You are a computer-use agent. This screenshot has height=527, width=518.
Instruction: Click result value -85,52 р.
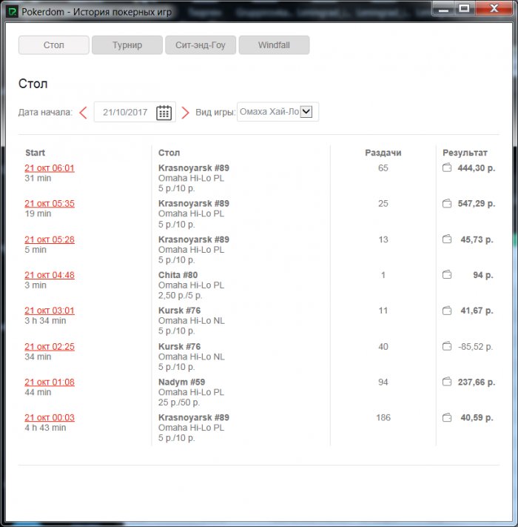476,347
